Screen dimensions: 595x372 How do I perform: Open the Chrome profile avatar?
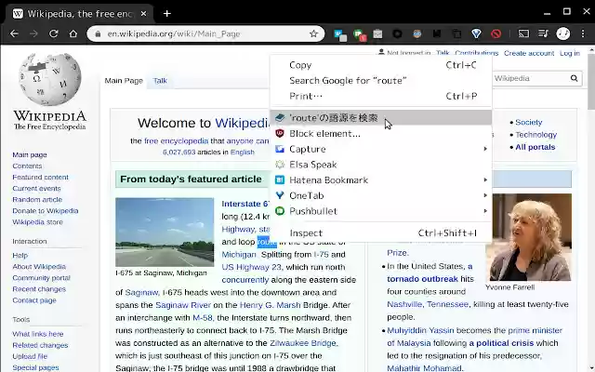tap(563, 33)
